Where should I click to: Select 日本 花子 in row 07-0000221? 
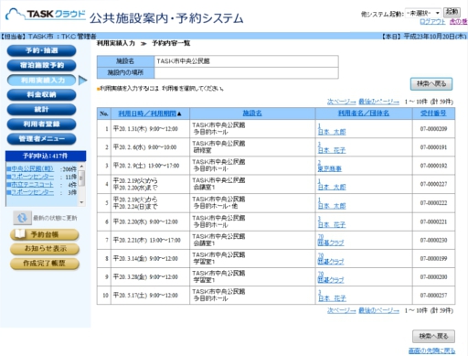pyautogui.click(x=332, y=225)
